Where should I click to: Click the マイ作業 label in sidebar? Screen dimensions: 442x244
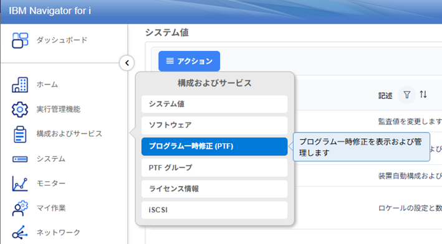(51, 209)
